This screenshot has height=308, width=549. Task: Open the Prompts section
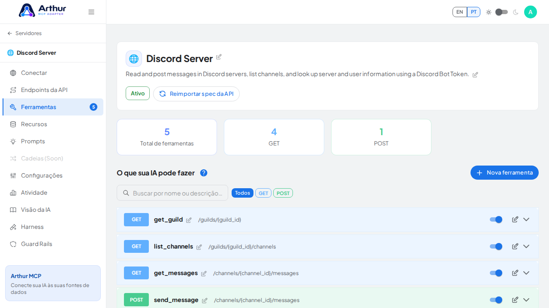53,141
